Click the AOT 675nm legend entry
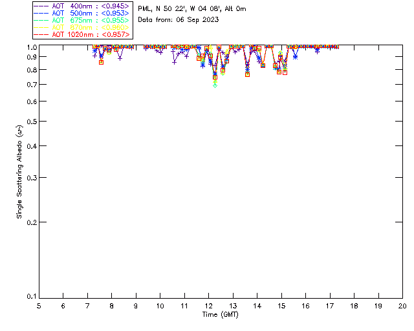Screen dimensions: 414x331 tap(82, 20)
